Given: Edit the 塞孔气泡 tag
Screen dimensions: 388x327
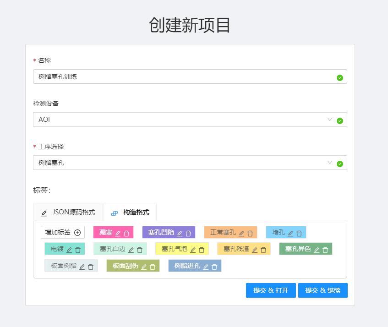Looking at the screenshot, I should pos(193,250).
